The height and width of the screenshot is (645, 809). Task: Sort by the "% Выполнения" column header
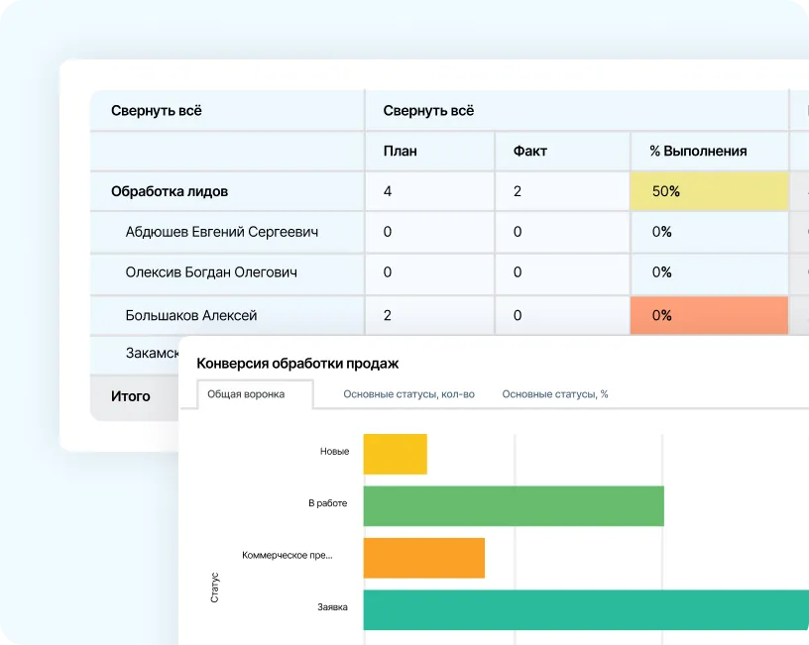point(698,152)
